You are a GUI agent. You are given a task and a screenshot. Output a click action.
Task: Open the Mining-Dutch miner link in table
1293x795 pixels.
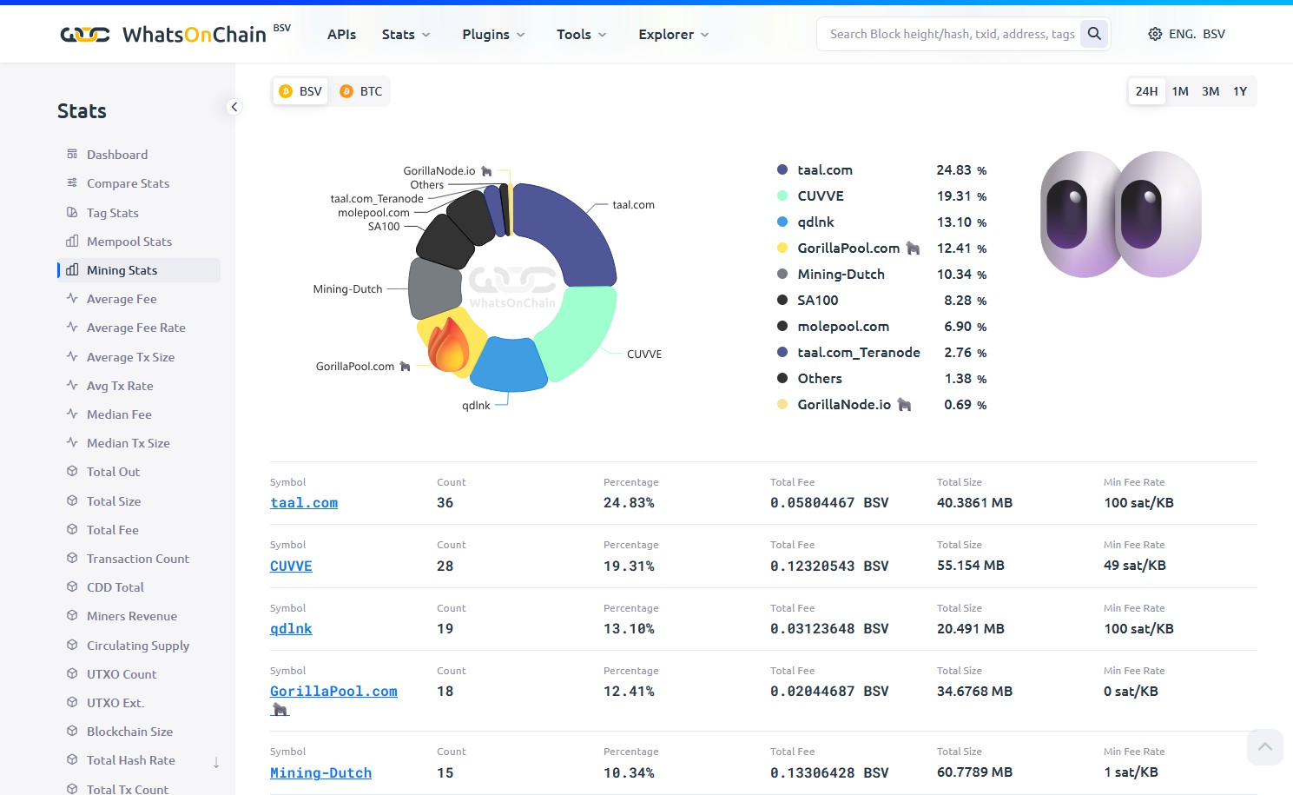(x=320, y=773)
